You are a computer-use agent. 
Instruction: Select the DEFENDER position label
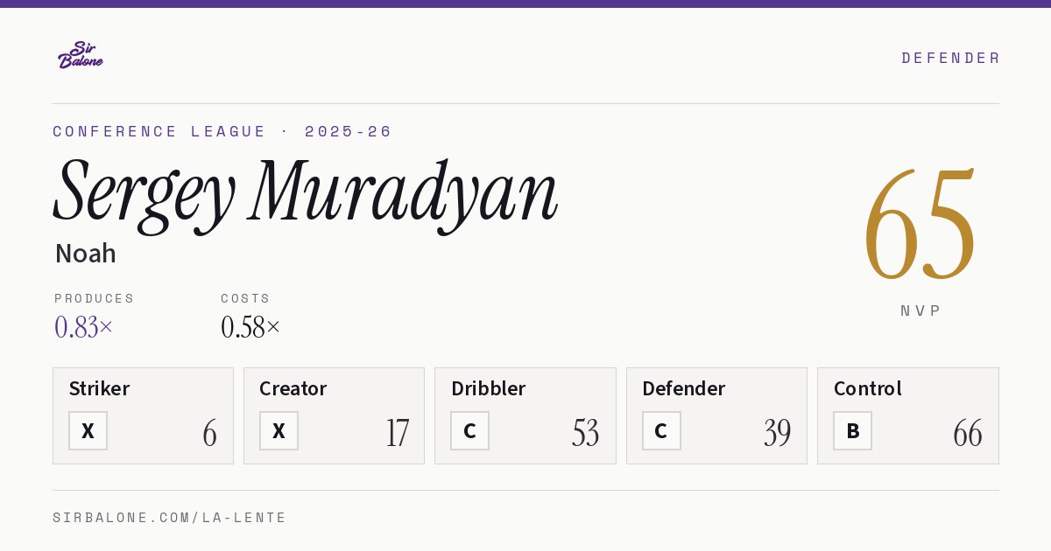[950, 58]
